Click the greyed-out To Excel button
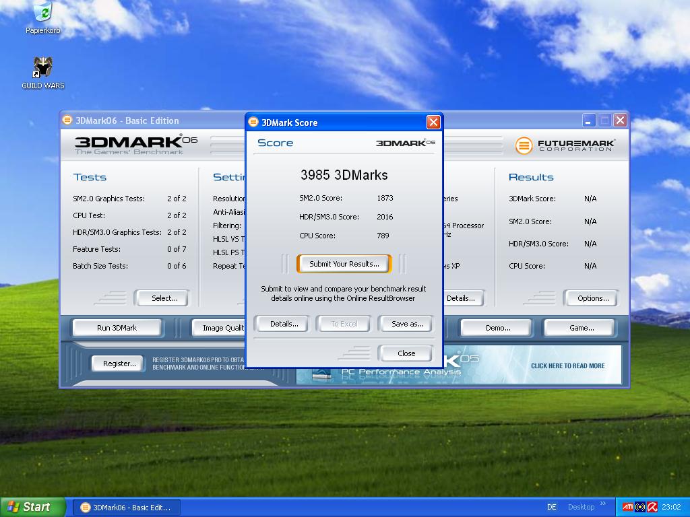This screenshot has height=517, width=690. (x=344, y=324)
